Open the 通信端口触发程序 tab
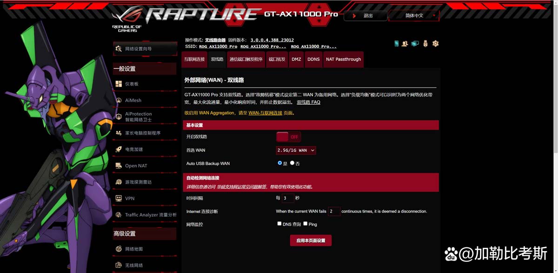 pyautogui.click(x=246, y=60)
